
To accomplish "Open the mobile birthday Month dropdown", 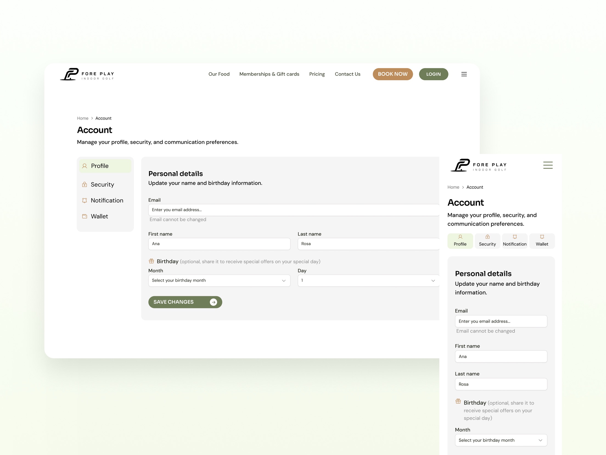I will point(501,440).
